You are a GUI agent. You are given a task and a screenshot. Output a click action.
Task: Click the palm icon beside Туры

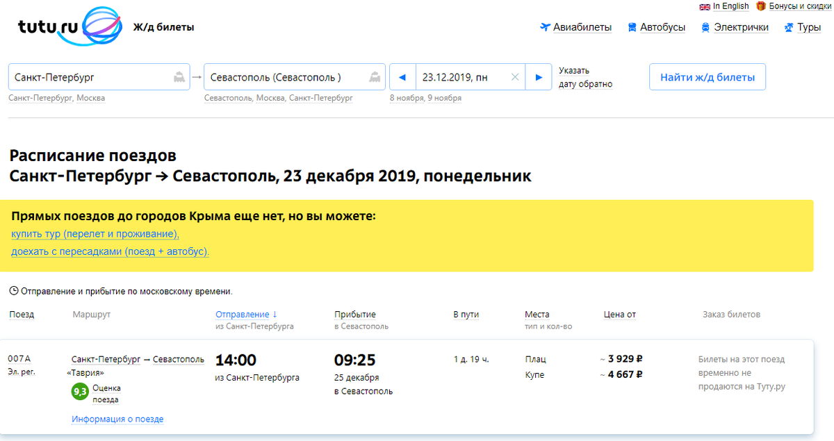788,28
